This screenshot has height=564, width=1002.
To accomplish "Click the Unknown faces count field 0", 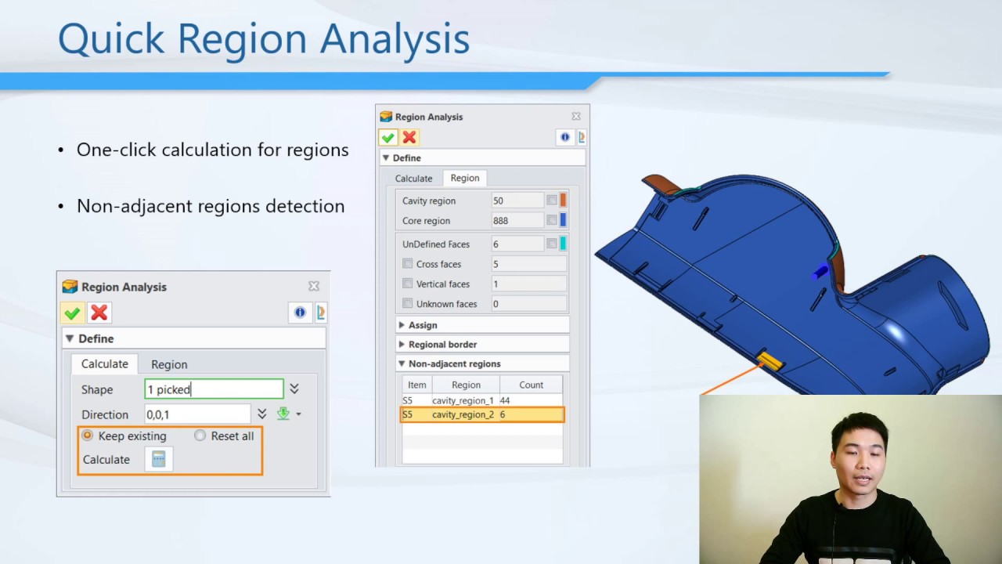I will pos(528,303).
